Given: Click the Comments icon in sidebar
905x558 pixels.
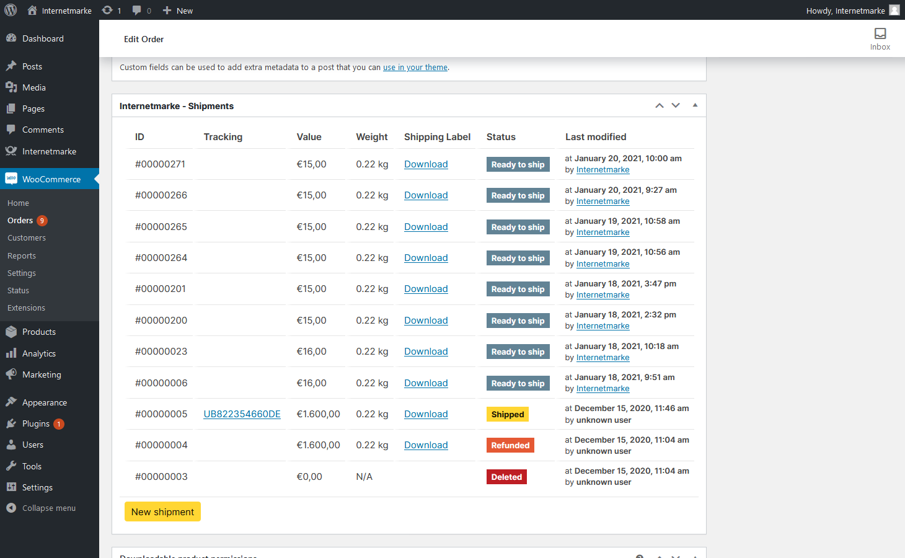Looking at the screenshot, I should point(11,130).
